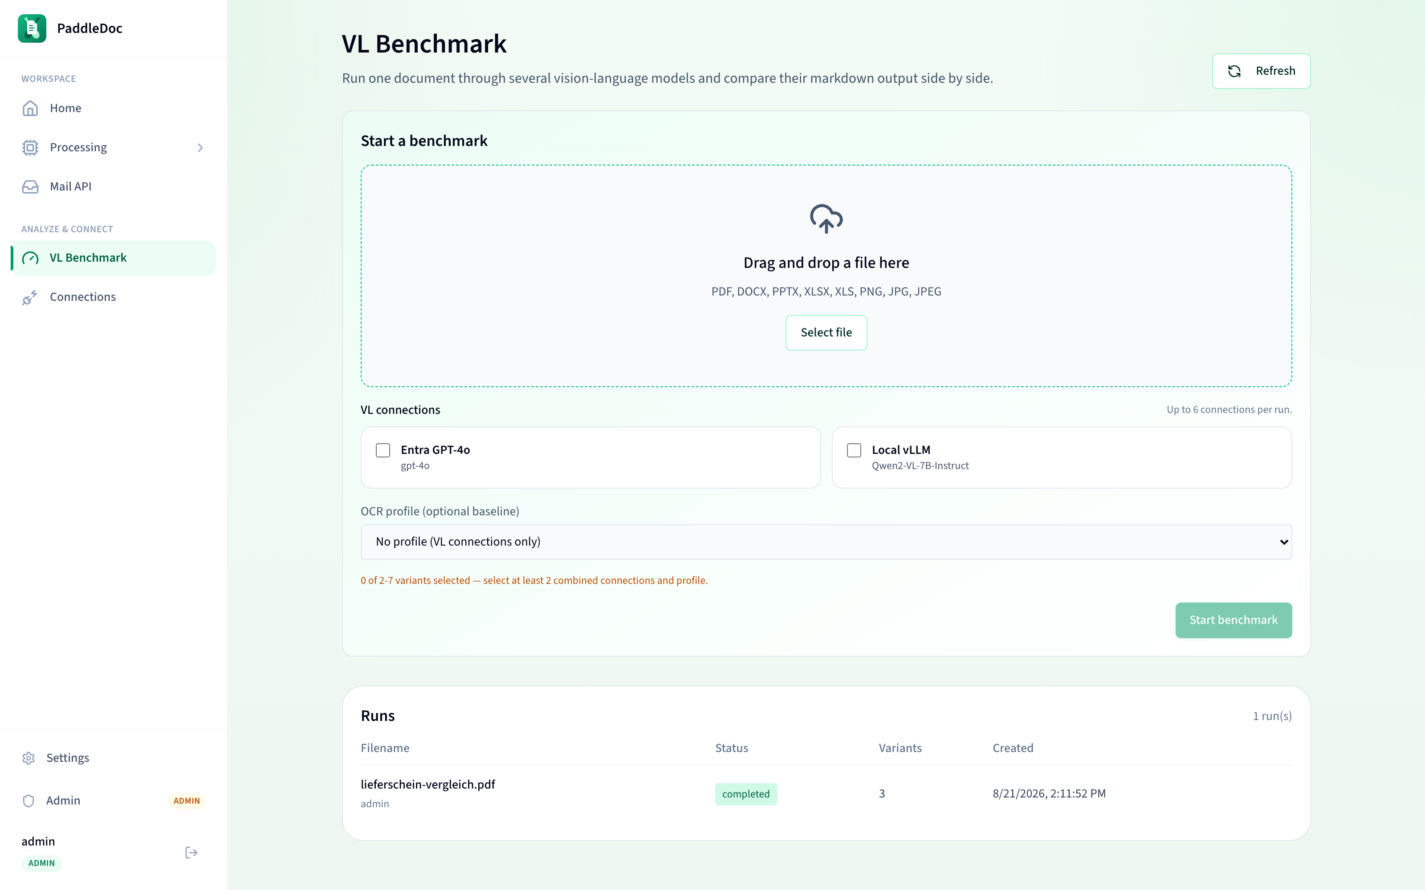Expand the Processing submenu chevron

(x=200, y=148)
